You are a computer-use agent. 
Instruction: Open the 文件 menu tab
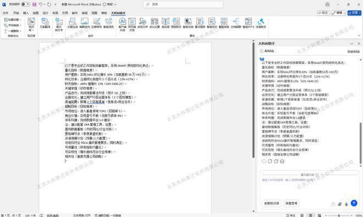5,13
